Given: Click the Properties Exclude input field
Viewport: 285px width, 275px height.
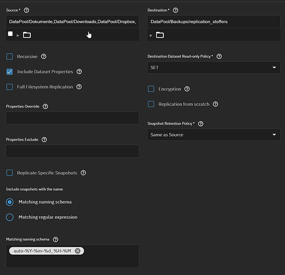Looking at the screenshot, I should click(73, 151).
